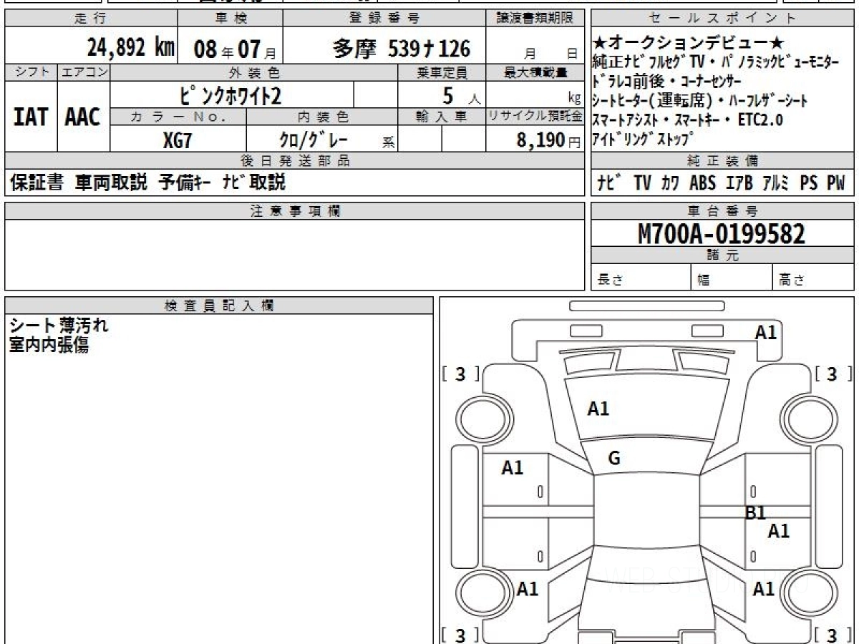The width and height of the screenshot is (859, 644).
Task: Click the 保証書 item
Action: [x=37, y=182]
